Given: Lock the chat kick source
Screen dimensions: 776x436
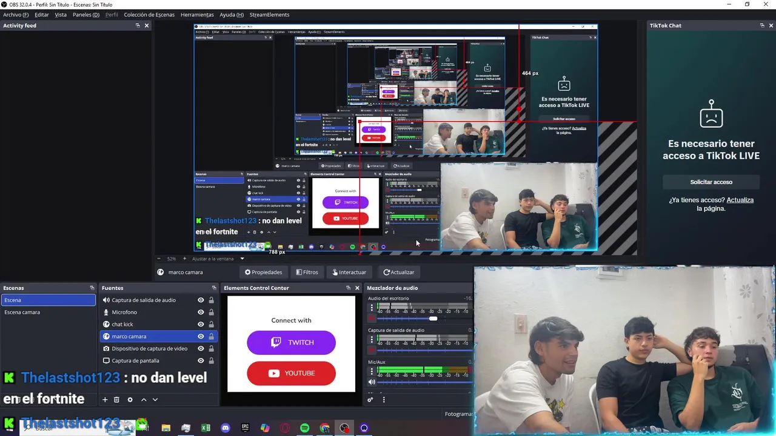Looking at the screenshot, I should pos(211,324).
